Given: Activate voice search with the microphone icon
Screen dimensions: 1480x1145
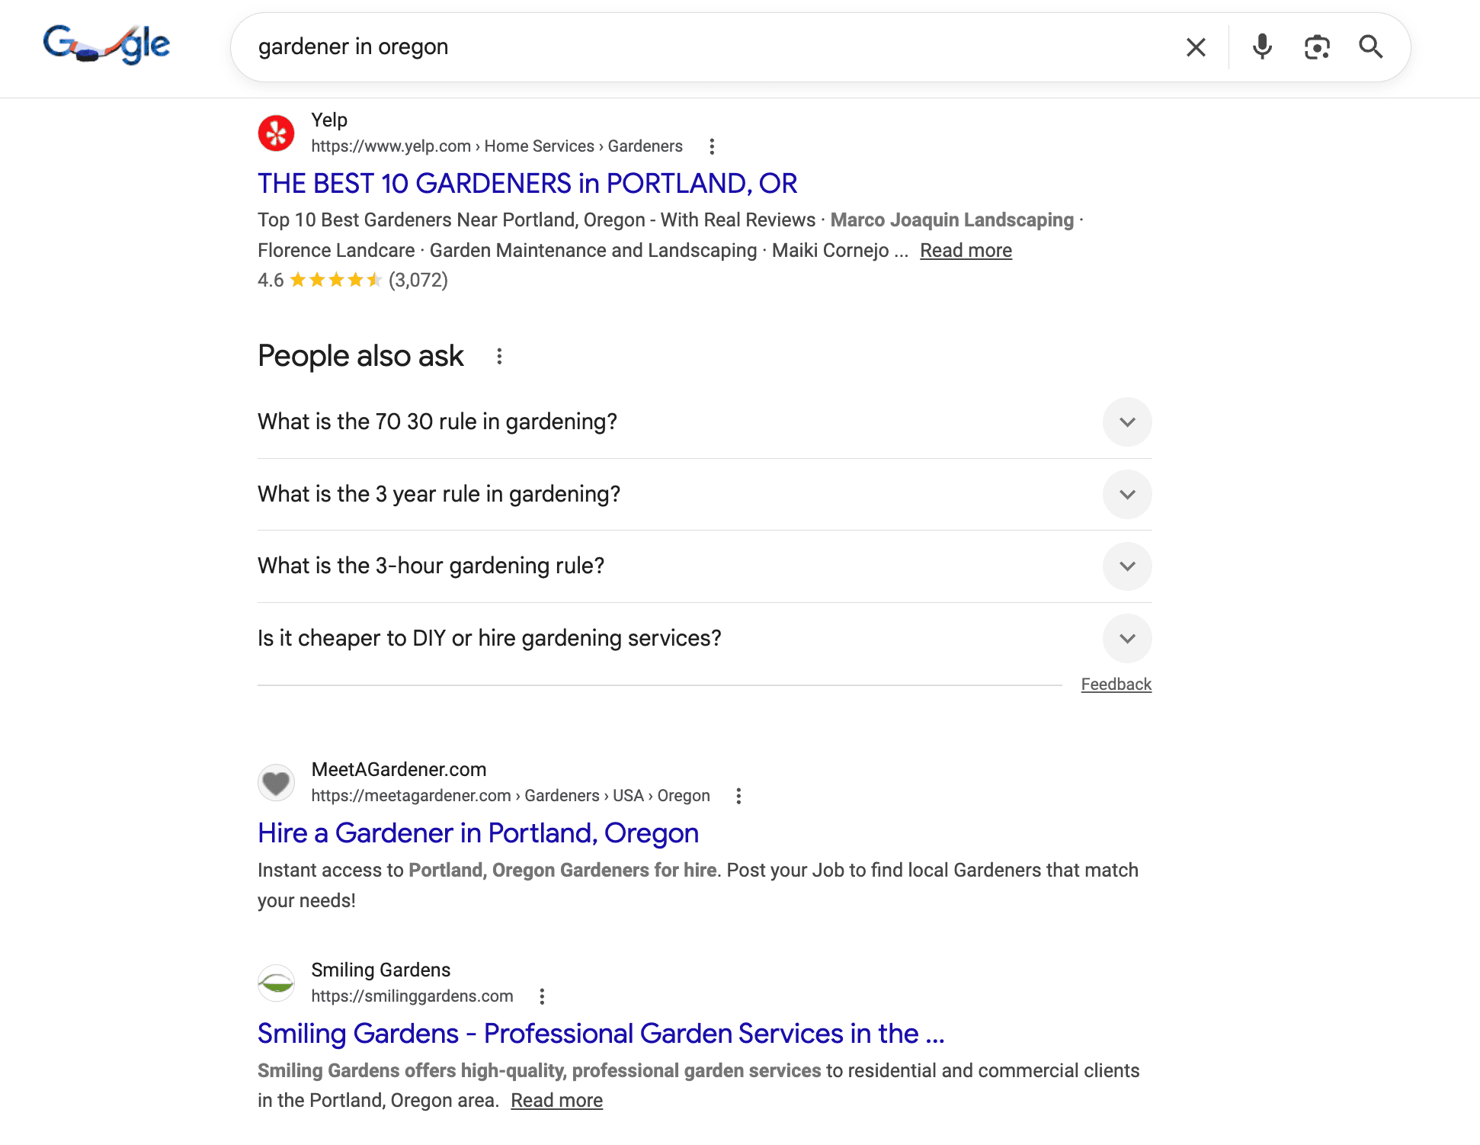Looking at the screenshot, I should 1261,47.
